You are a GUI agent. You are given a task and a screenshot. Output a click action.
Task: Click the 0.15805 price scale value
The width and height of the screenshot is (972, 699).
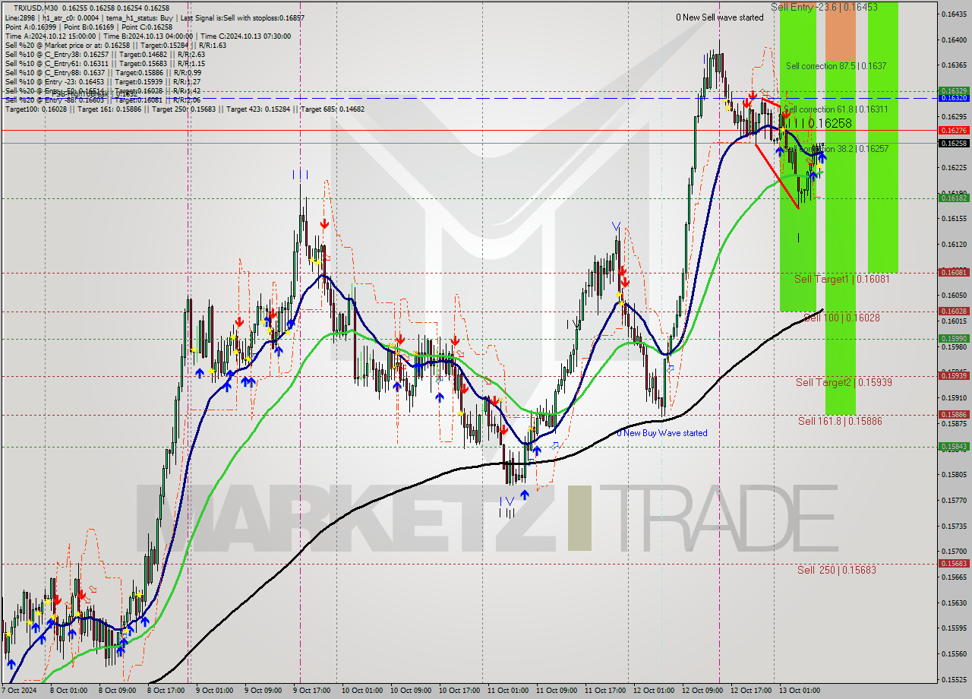(x=954, y=474)
